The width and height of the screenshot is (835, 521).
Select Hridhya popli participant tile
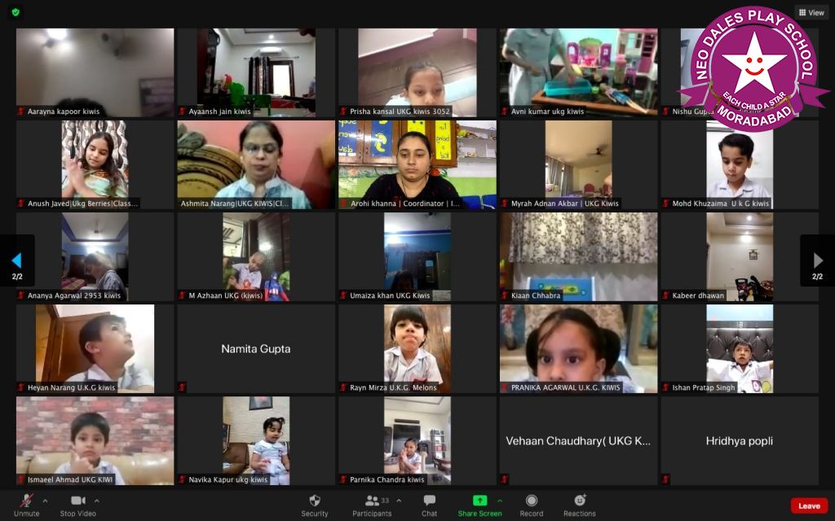tap(740, 440)
